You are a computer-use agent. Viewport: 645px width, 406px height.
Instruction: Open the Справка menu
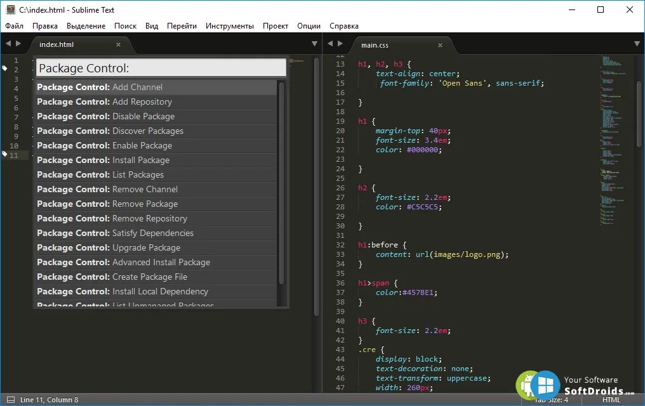coord(344,26)
